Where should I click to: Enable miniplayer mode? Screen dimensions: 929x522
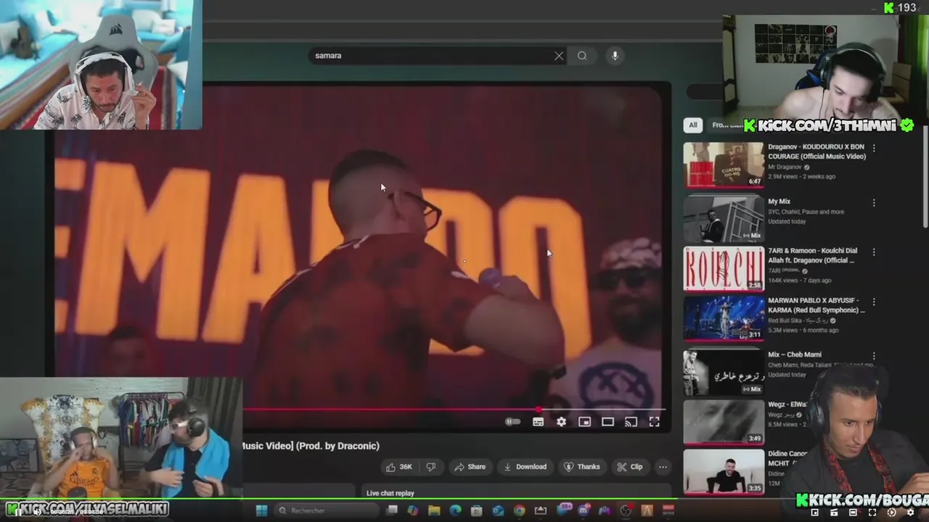click(x=584, y=422)
